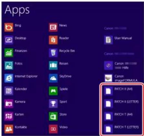Click the SkyDrive label text
Screen dimensions: 144x136
pyautogui.click(x=65, y=76)
